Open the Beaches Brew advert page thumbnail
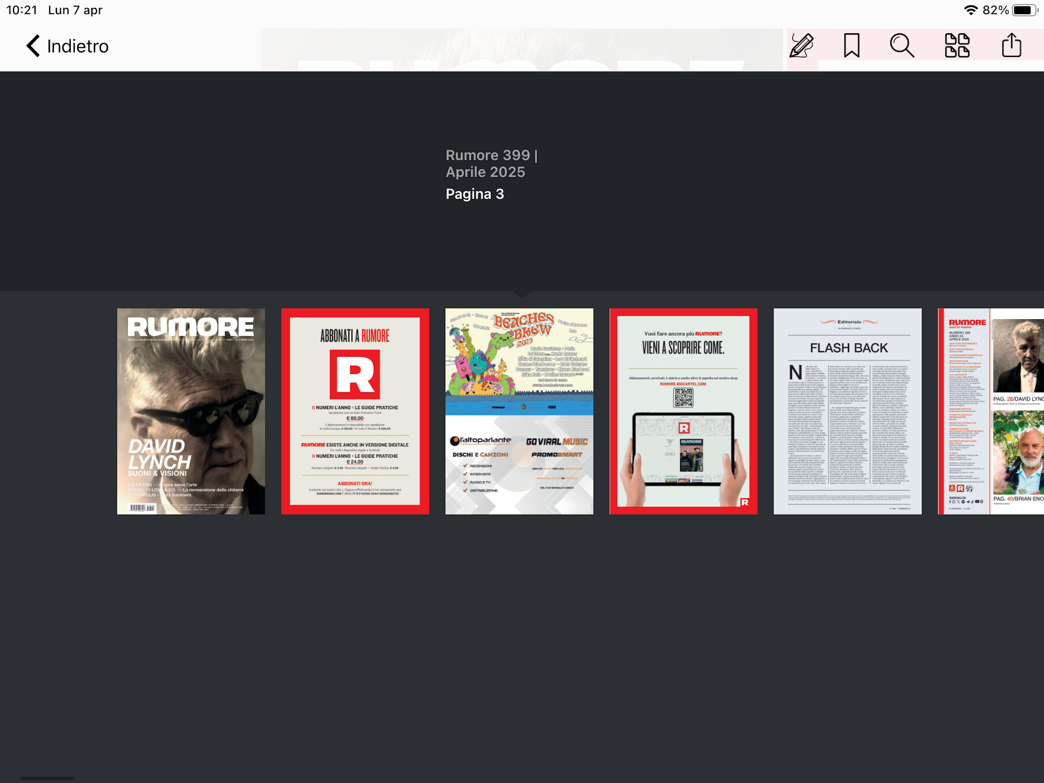The image size is (1044, 783). pyautogui.click(x=519, y=411)
